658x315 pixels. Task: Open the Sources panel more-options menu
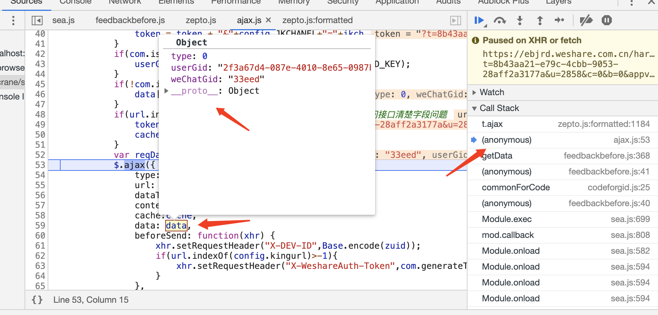point(13,21)
